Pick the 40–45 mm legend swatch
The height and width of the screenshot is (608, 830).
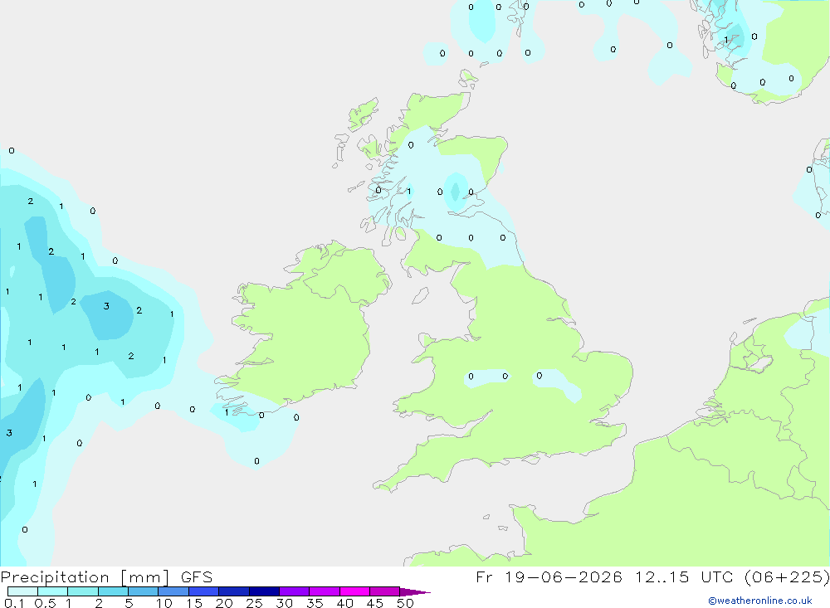pyautogui.click(x=354, y=591)
